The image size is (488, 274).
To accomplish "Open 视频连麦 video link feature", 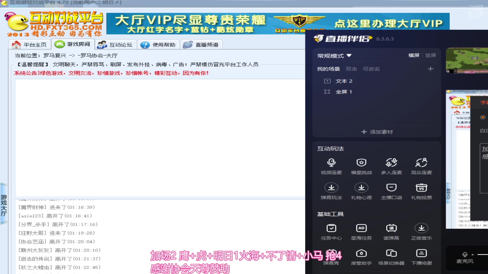I will (x=331, y=166).
